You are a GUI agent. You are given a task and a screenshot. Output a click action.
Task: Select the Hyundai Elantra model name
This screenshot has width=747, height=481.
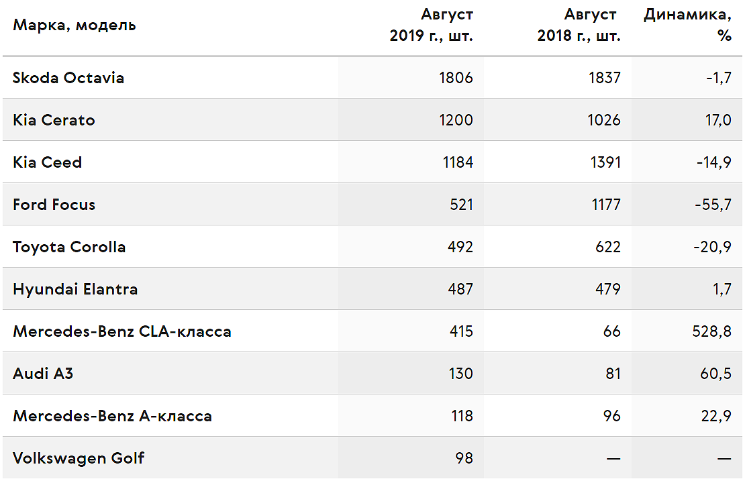(75, 289)
